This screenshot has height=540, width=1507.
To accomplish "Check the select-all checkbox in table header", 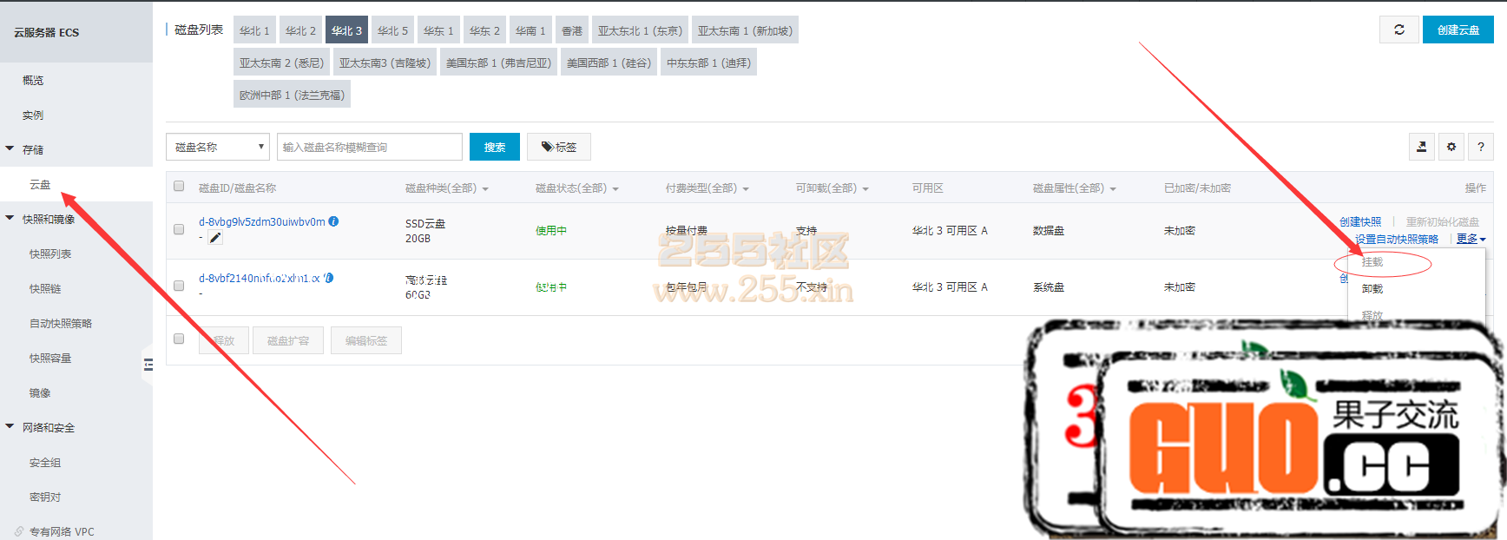I will [x=179, y=186].
